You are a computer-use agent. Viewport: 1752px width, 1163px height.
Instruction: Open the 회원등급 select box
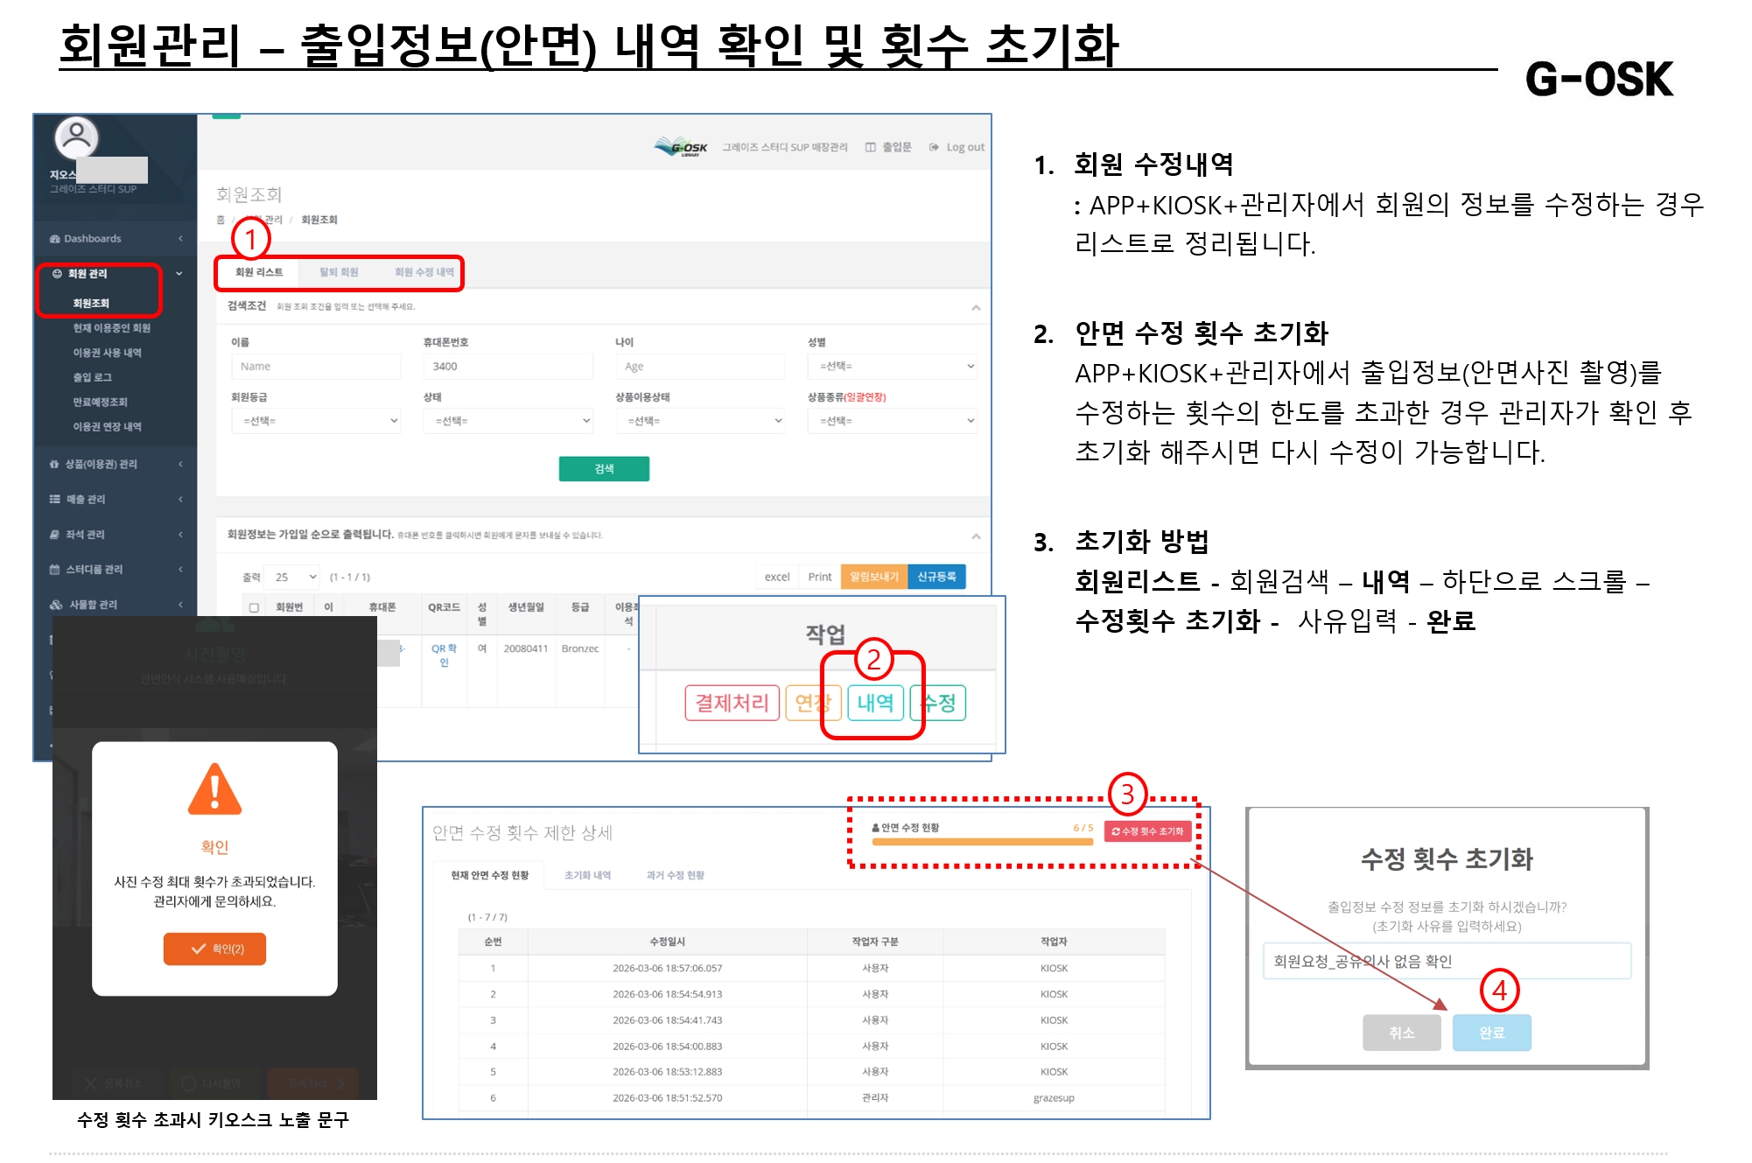[316, 421]
